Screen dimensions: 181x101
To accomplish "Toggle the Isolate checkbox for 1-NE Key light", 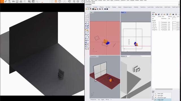I will 159,24.
